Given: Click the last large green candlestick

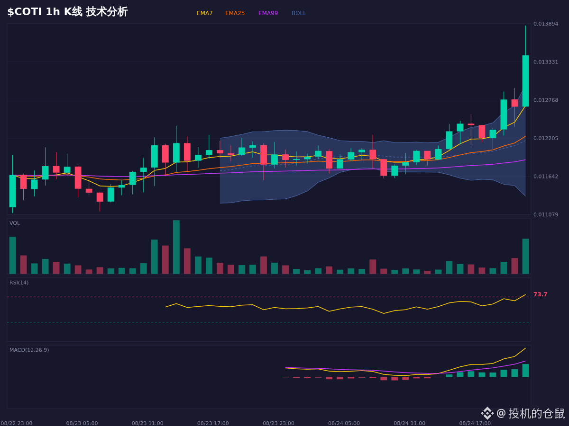Looking at the screenshot, I should [x=525, y=81].
